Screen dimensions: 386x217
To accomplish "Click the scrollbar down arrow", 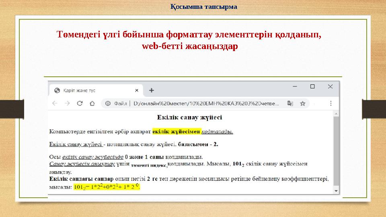I will pyautogui.click(x=336, y=191).
